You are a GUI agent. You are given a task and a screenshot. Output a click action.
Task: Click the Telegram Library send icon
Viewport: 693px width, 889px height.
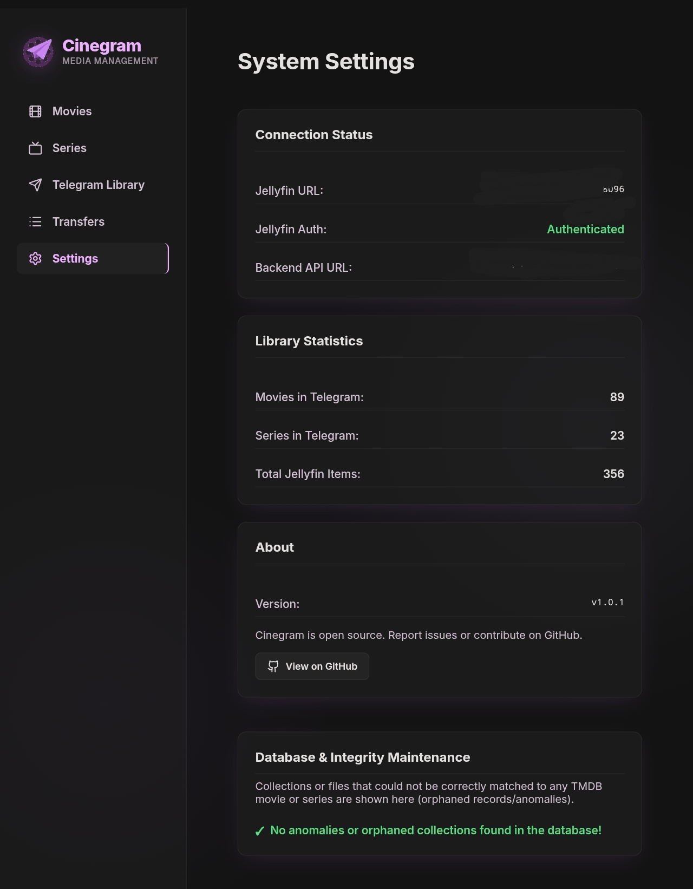pos(35,185)
